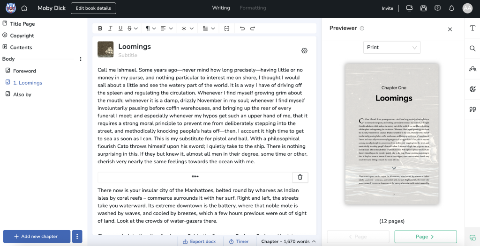The width and height of the screenshot is (480, 246).
Task: Click Edit book details button
Action: pos(93,8)
